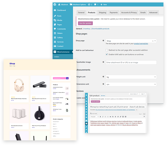Insert a blockquote in the editor
The height and width of the screenshot is (145, 167).
110,117
